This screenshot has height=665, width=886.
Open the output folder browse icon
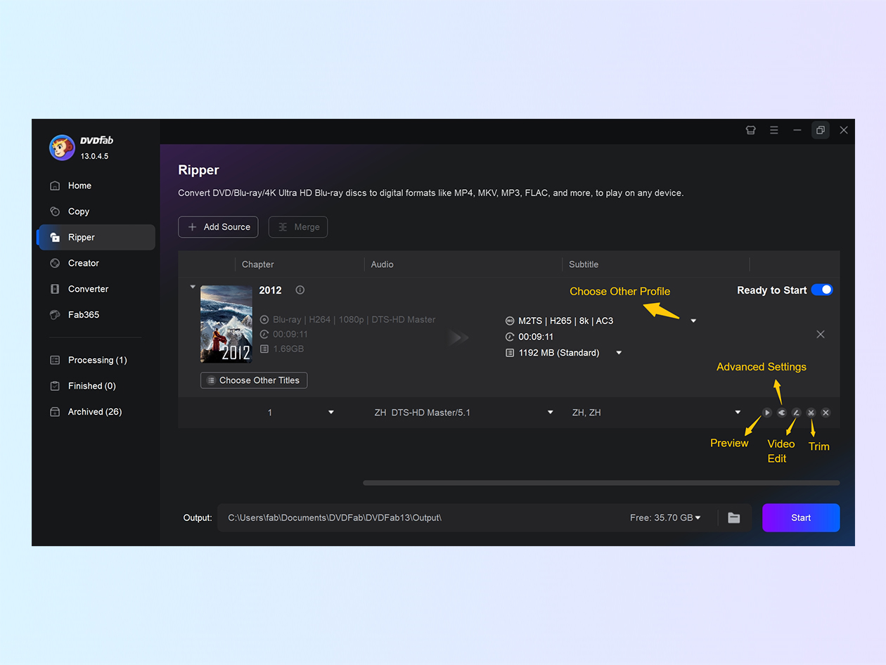tap(734, 517)
